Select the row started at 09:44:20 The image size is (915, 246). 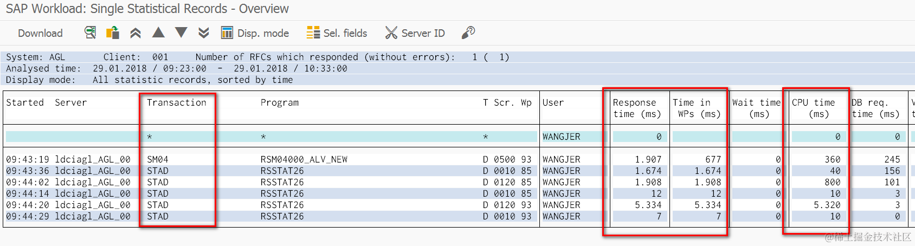coord(27,205)
